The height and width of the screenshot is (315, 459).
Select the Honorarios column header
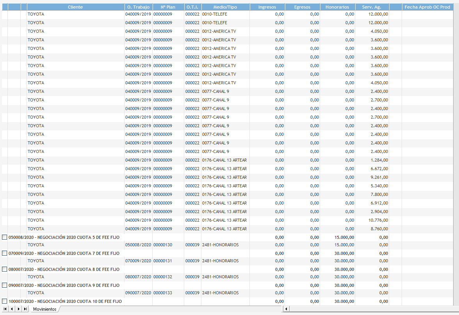click(x=337, y=7)
